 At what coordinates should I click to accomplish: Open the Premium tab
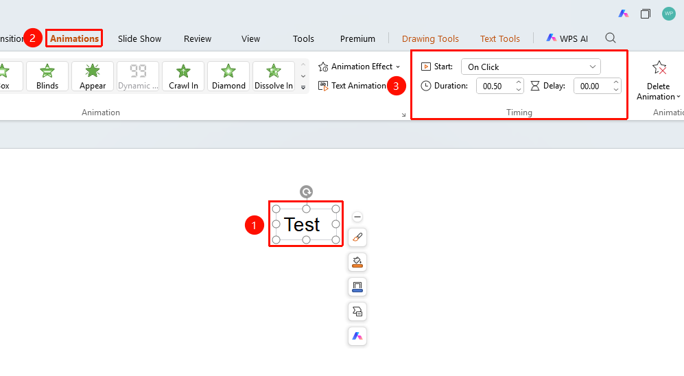(x=357, y=39)
